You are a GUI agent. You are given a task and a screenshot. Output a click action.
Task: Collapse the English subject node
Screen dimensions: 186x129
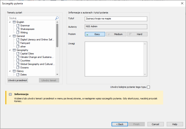[x=10, y=22]
